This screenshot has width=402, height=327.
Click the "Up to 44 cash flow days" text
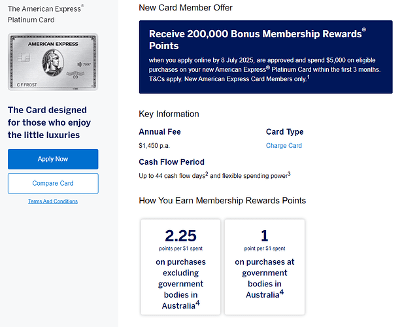pos(214,176)
